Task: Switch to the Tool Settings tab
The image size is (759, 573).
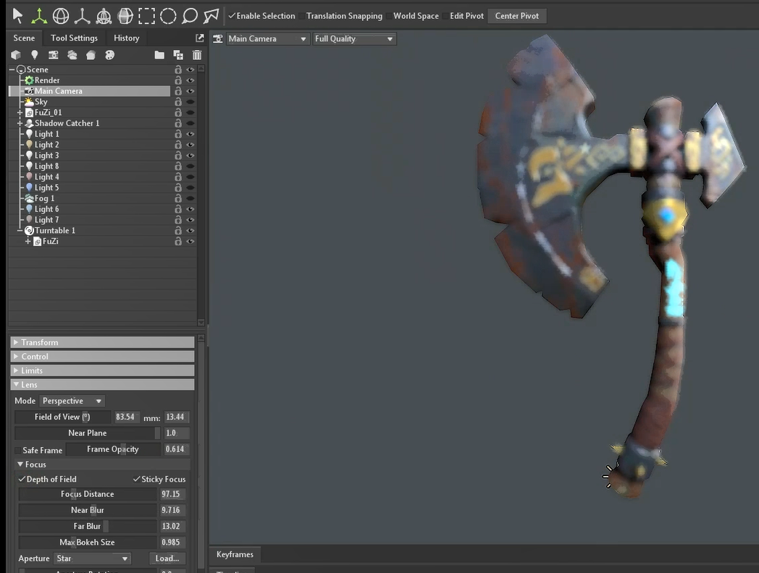Action: point(74,38)
